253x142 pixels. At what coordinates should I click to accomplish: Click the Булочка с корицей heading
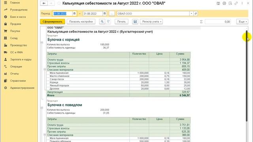63,39
